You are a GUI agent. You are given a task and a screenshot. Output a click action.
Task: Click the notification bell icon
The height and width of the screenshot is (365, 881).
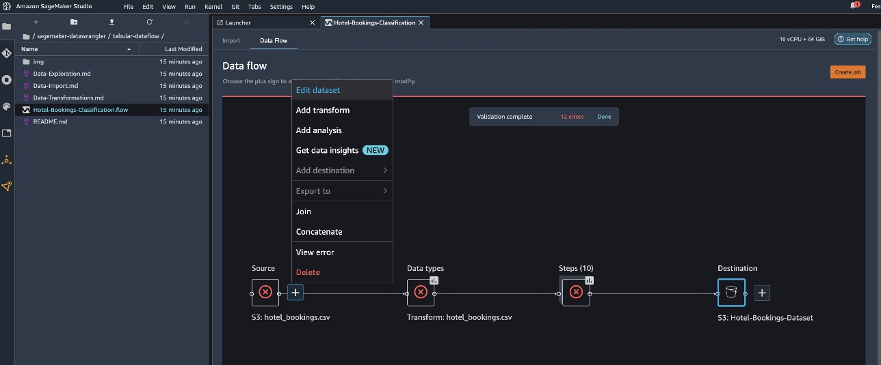click(x=855, y=5)
